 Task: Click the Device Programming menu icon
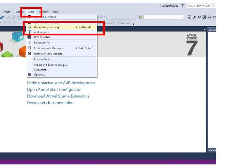pyautogui.click(x=30, y=27)
